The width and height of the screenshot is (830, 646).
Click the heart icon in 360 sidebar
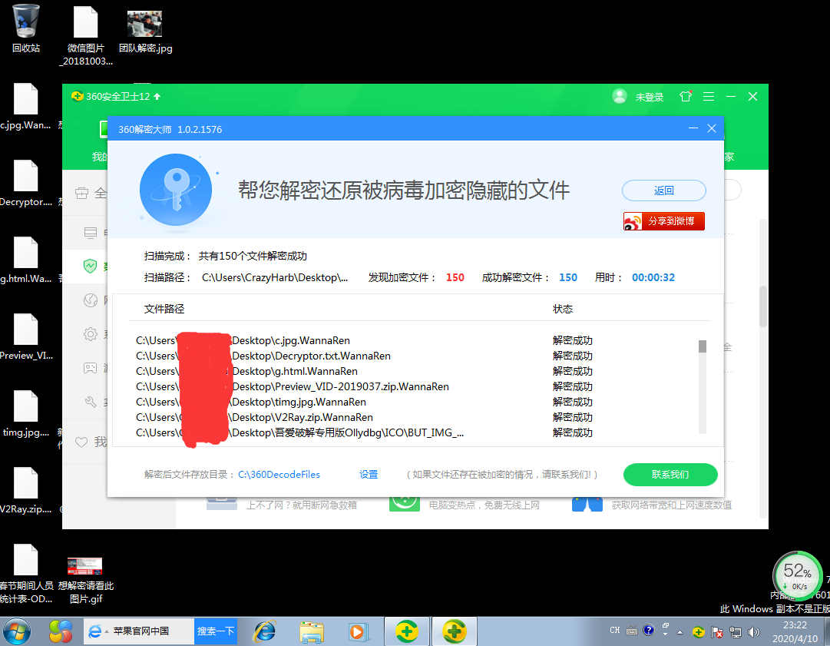coord(81,442)
